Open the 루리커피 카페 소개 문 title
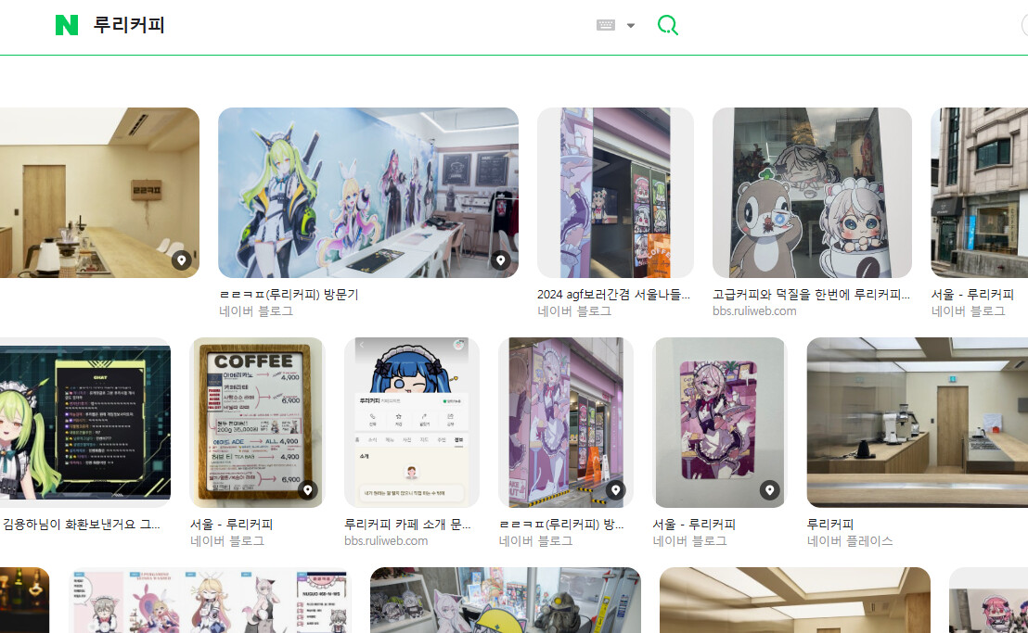1028x633 pixels. pyautogui.click(x=408, y=525)
